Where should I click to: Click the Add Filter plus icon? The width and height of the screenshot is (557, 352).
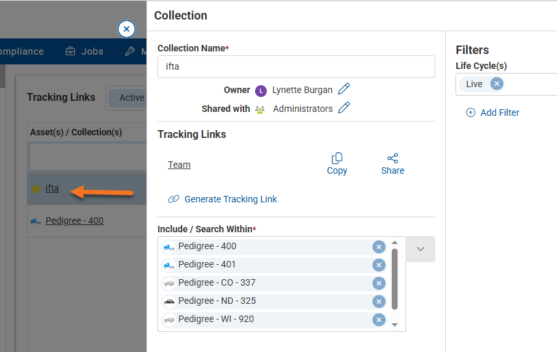[470, 113]
